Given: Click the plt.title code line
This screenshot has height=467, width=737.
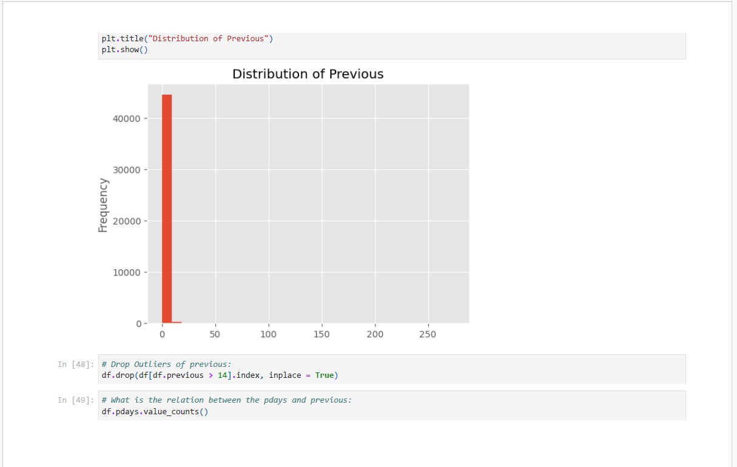Looking at the screenshot, I should click(187, 39).
